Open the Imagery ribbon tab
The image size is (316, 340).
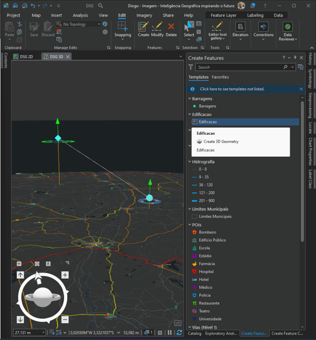(144, 15)
